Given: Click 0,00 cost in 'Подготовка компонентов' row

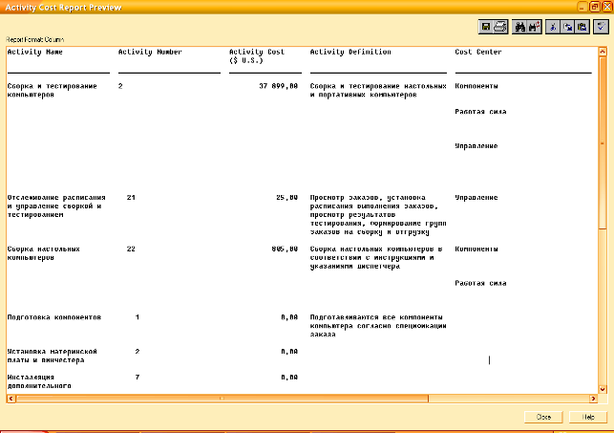Looking at the screenshot, I should [x=289, y=317].
